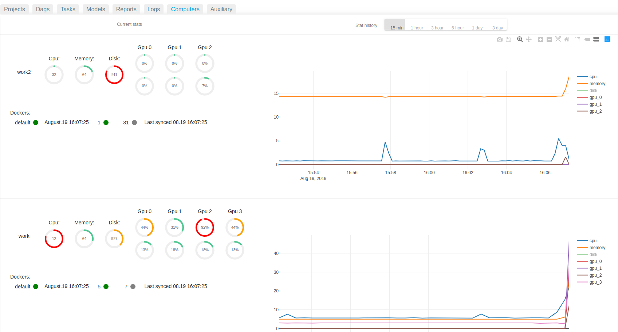Image resolution: width=618 pixels, height=332 pixels.
Task: Click gray dot beside 7 in work dockers
Action: click(133, 287)
